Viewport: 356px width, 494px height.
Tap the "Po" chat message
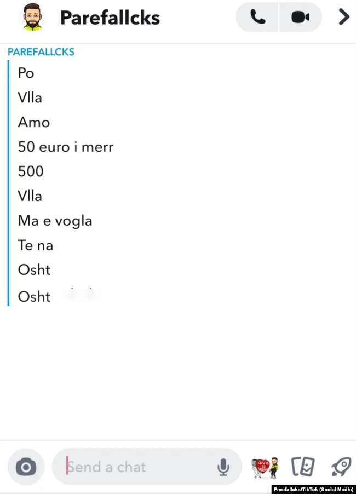[26, 73]
